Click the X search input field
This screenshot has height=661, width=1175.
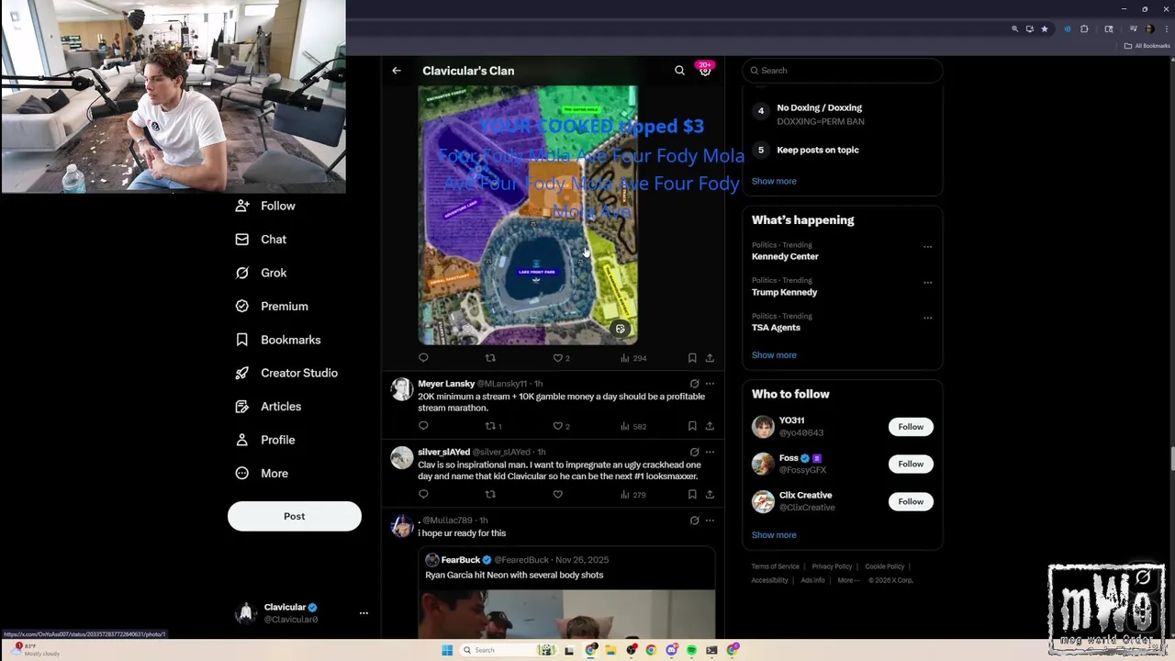coord(842,71)
